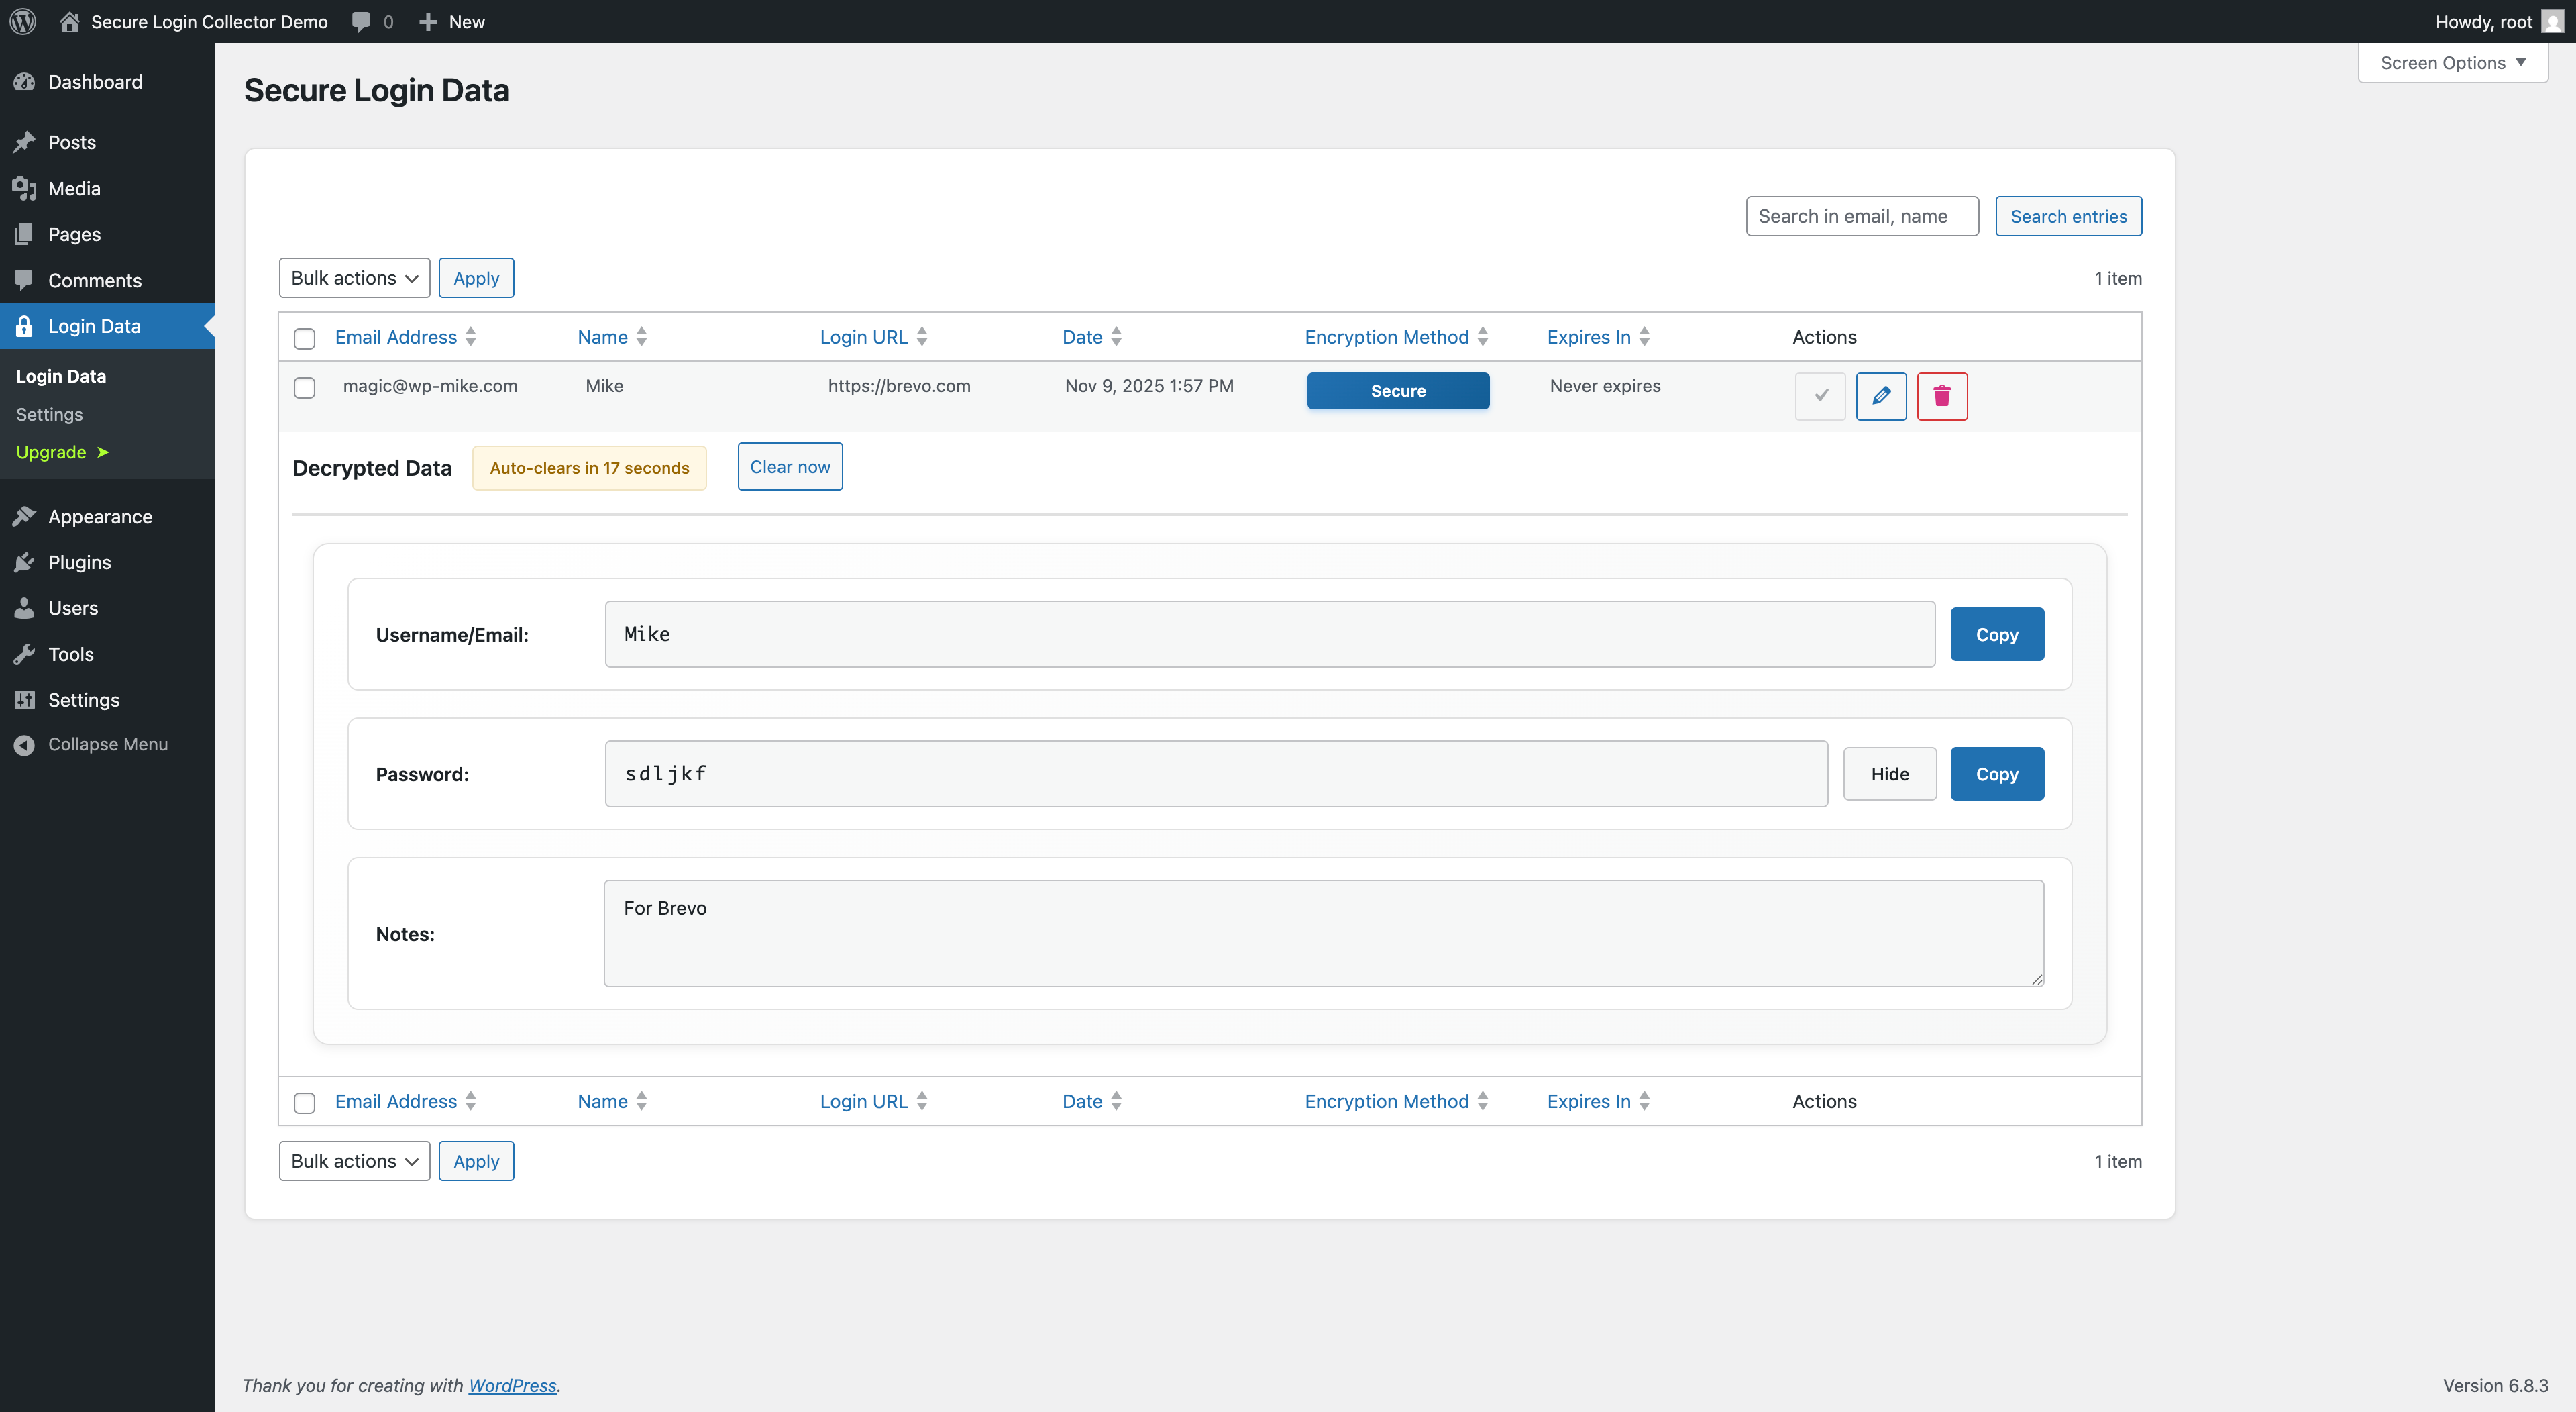This screenshot has width=2576, height=1412.
Task: Click the checkmark action icon for Mike's row
Action: [x=1819, y=396]
